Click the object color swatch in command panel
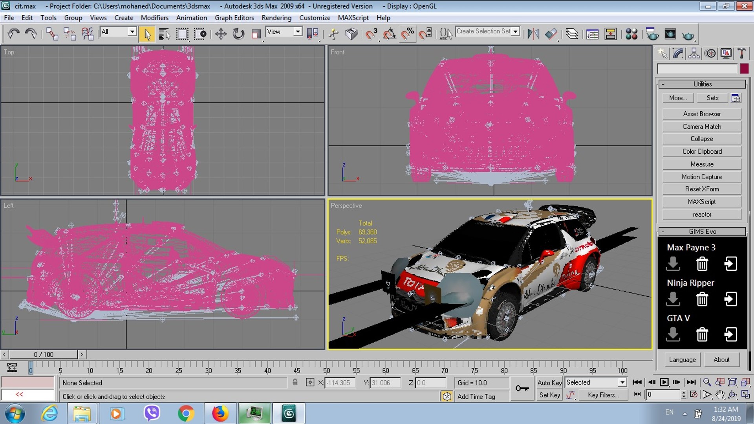This screenshot has width=754, height=424. 744,69
